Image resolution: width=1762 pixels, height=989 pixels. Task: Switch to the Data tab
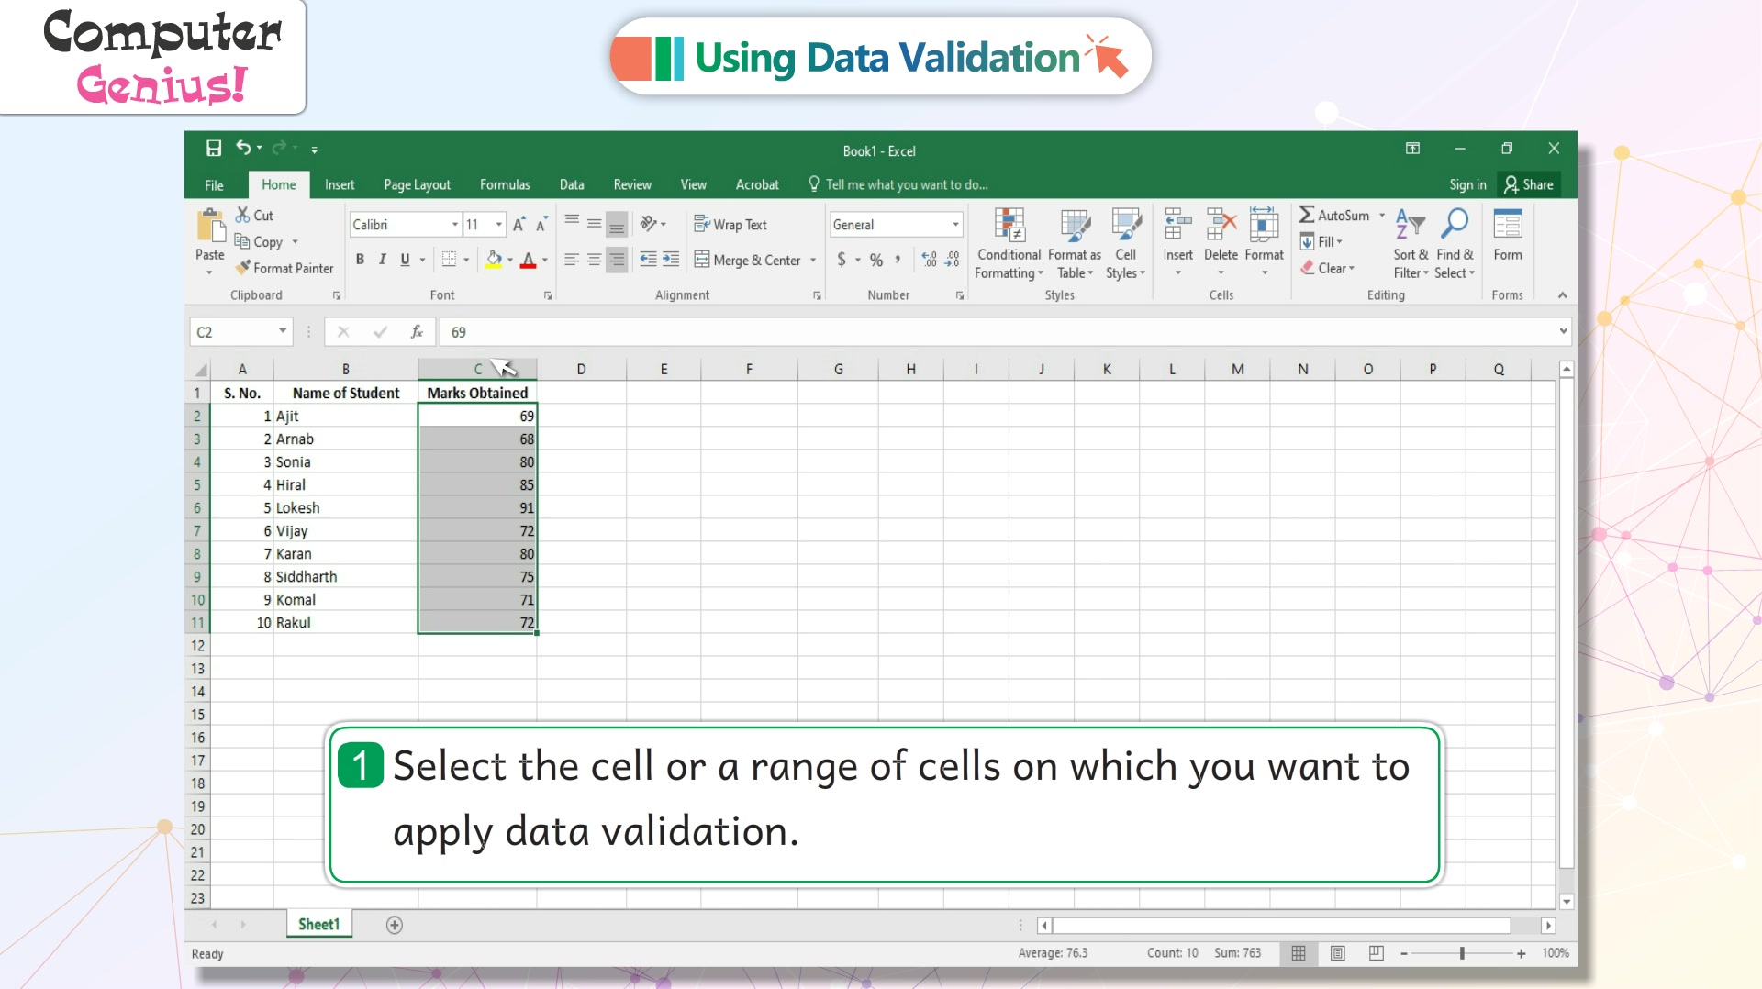point(572,184)
